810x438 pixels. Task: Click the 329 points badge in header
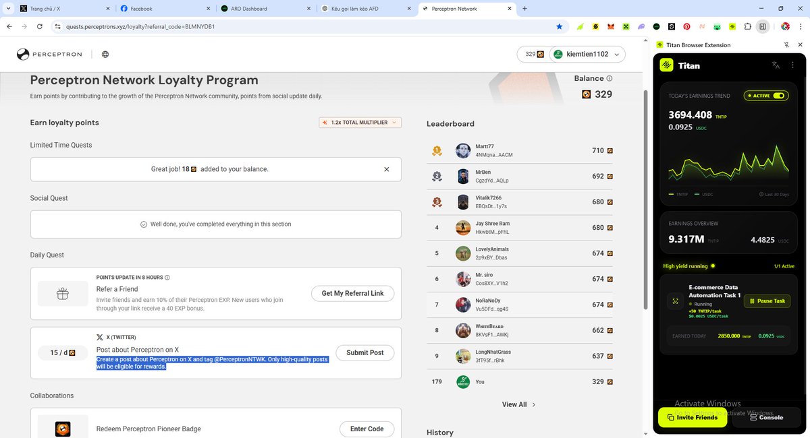(x=534, y=54)
